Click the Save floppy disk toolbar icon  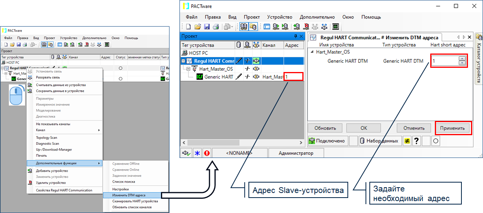(207, 27)
